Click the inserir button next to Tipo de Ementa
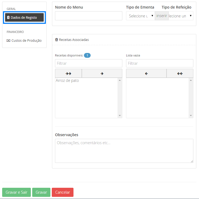This screenshot has width=199, height=199. [162, 16]
